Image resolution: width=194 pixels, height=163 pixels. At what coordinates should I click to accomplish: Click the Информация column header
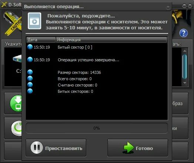[x=111, y=40]
